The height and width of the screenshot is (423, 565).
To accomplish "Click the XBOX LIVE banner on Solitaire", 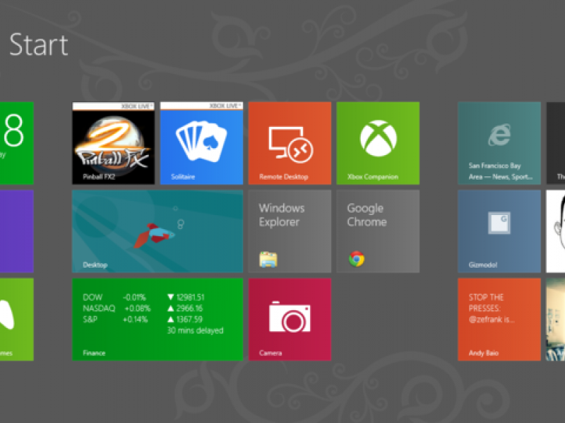I will tap(201, 106).
